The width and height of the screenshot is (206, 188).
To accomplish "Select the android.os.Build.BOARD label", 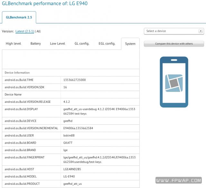I will pyautogui.click(x=20, y=143).
